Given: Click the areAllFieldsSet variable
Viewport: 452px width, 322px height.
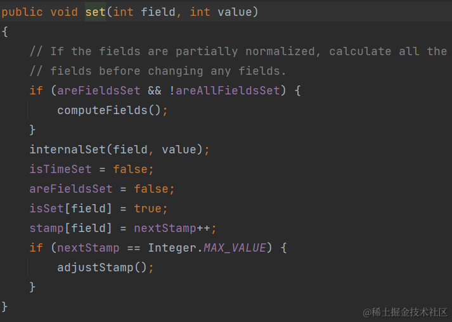Looking at the screenshot, I should click(x=228, y=91).
